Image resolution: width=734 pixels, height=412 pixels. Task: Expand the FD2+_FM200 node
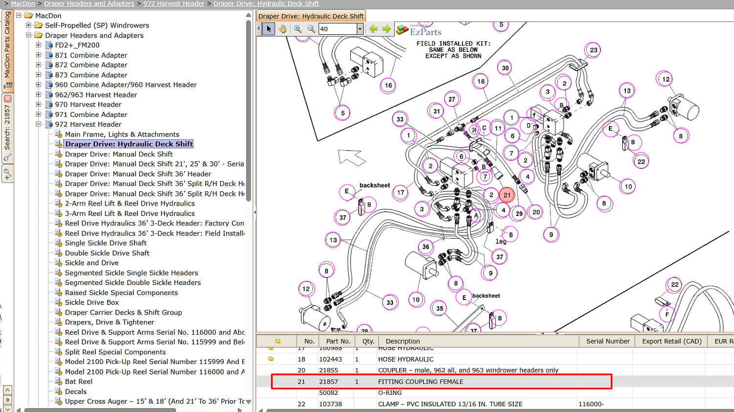tap(38, 45)
